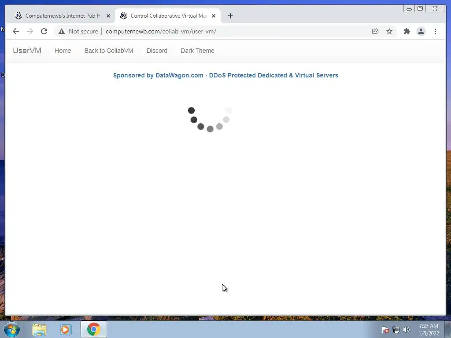The height and width of the screenshot is (338, 451).
Task: Click the Not secure warning icon
Action: 62,31
